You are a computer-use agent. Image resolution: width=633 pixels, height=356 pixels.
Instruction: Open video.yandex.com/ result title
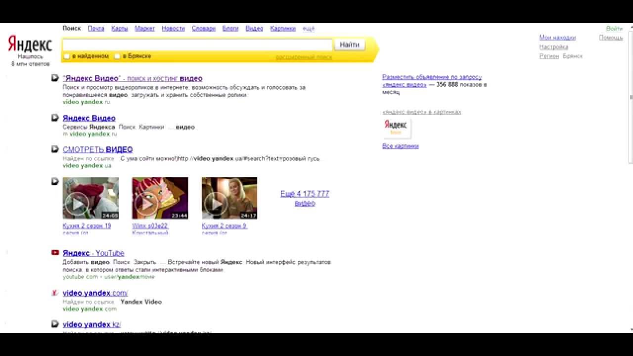tap(95, 293)
